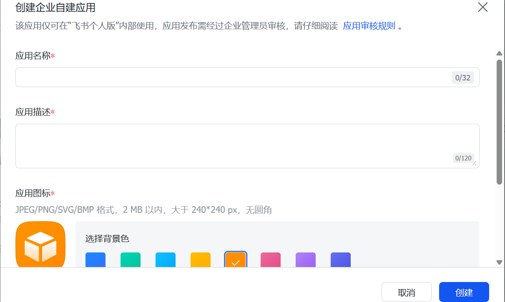Click the blue 创建 button
Viewport: 505px width, 302px height.
click(x=464, y=292)
